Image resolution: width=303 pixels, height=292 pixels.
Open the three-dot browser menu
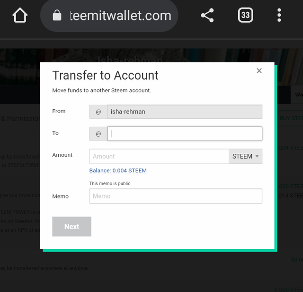279,15
